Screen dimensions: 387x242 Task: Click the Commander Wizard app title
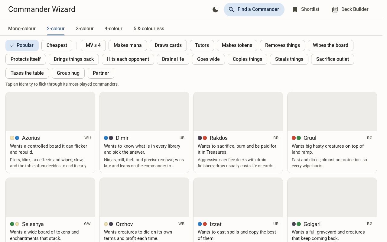pyautogui.click(x=42, y=9)
